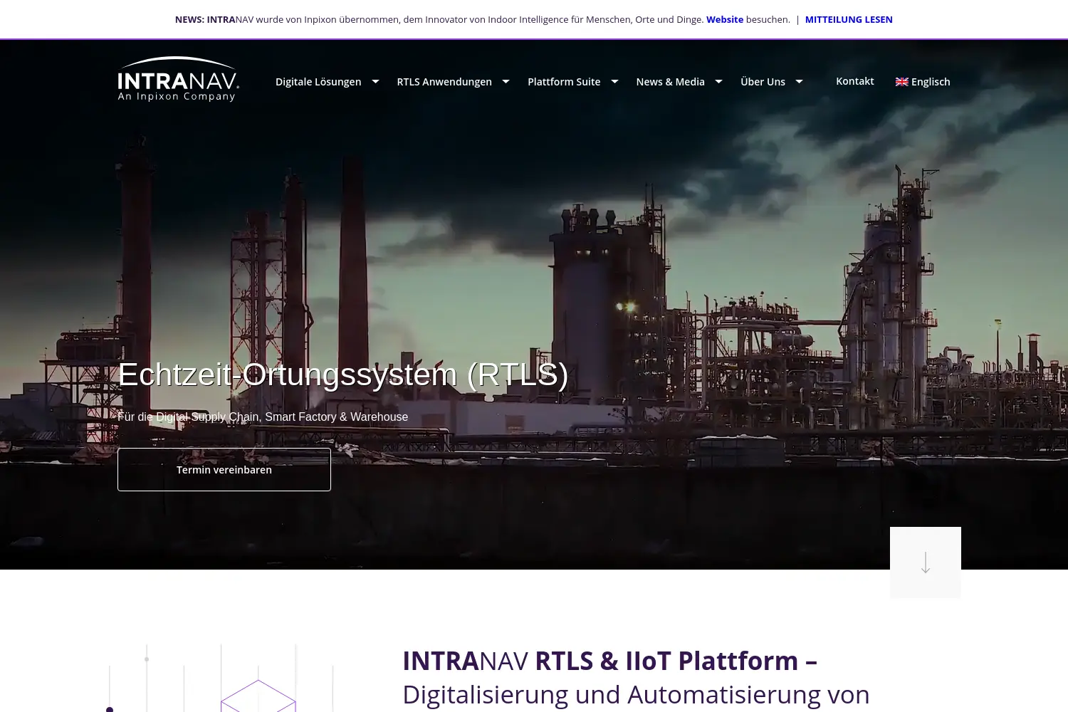Expand the Über Uns dropdown arrow
1068x712 pixels.
coord(799,82)
